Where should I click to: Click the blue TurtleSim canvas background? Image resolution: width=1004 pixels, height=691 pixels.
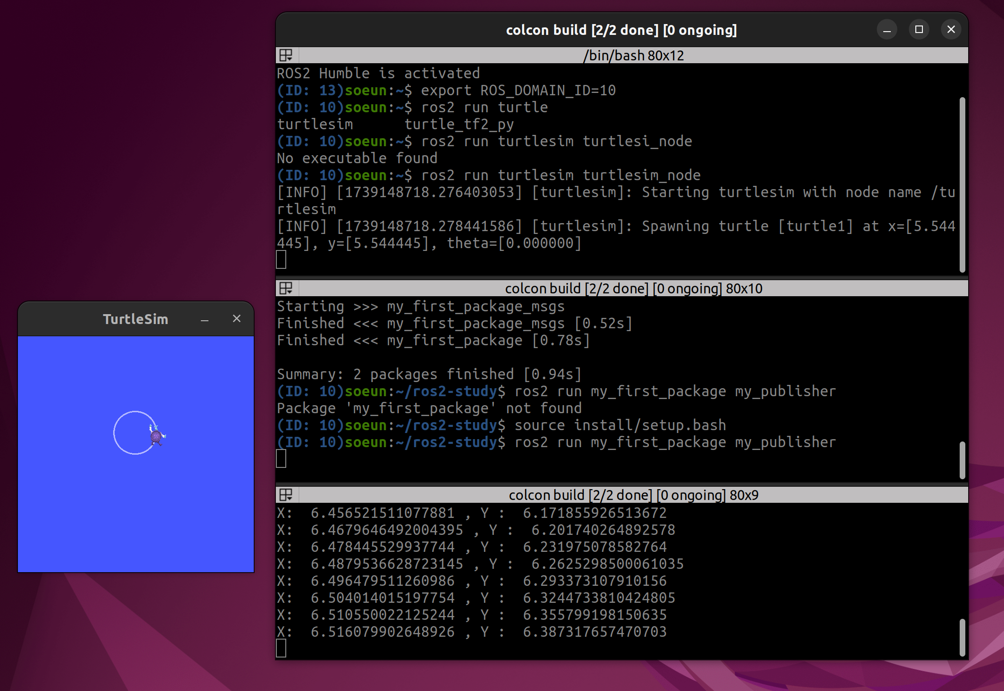[x=136, y=509]
